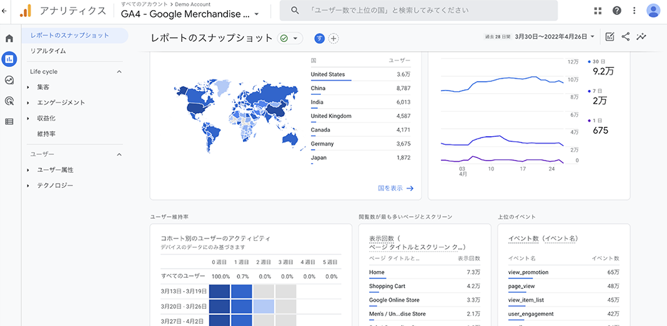The height and width of the screenshot is (326, 667).
Task: Open the 維持率 report
Action: click(x=46, y=134)
